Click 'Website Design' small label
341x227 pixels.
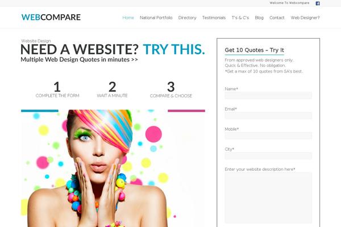(36, 41)
